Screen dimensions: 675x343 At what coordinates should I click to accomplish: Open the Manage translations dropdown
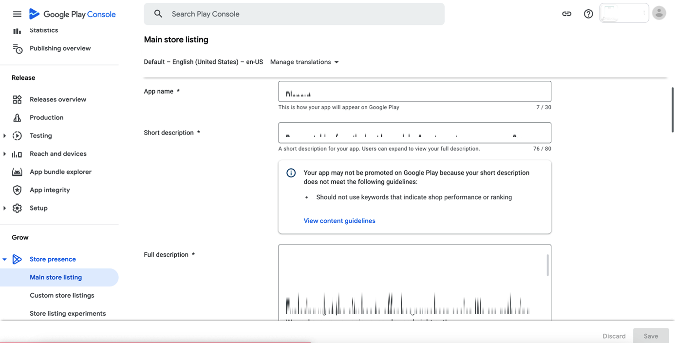click(304, 62)
